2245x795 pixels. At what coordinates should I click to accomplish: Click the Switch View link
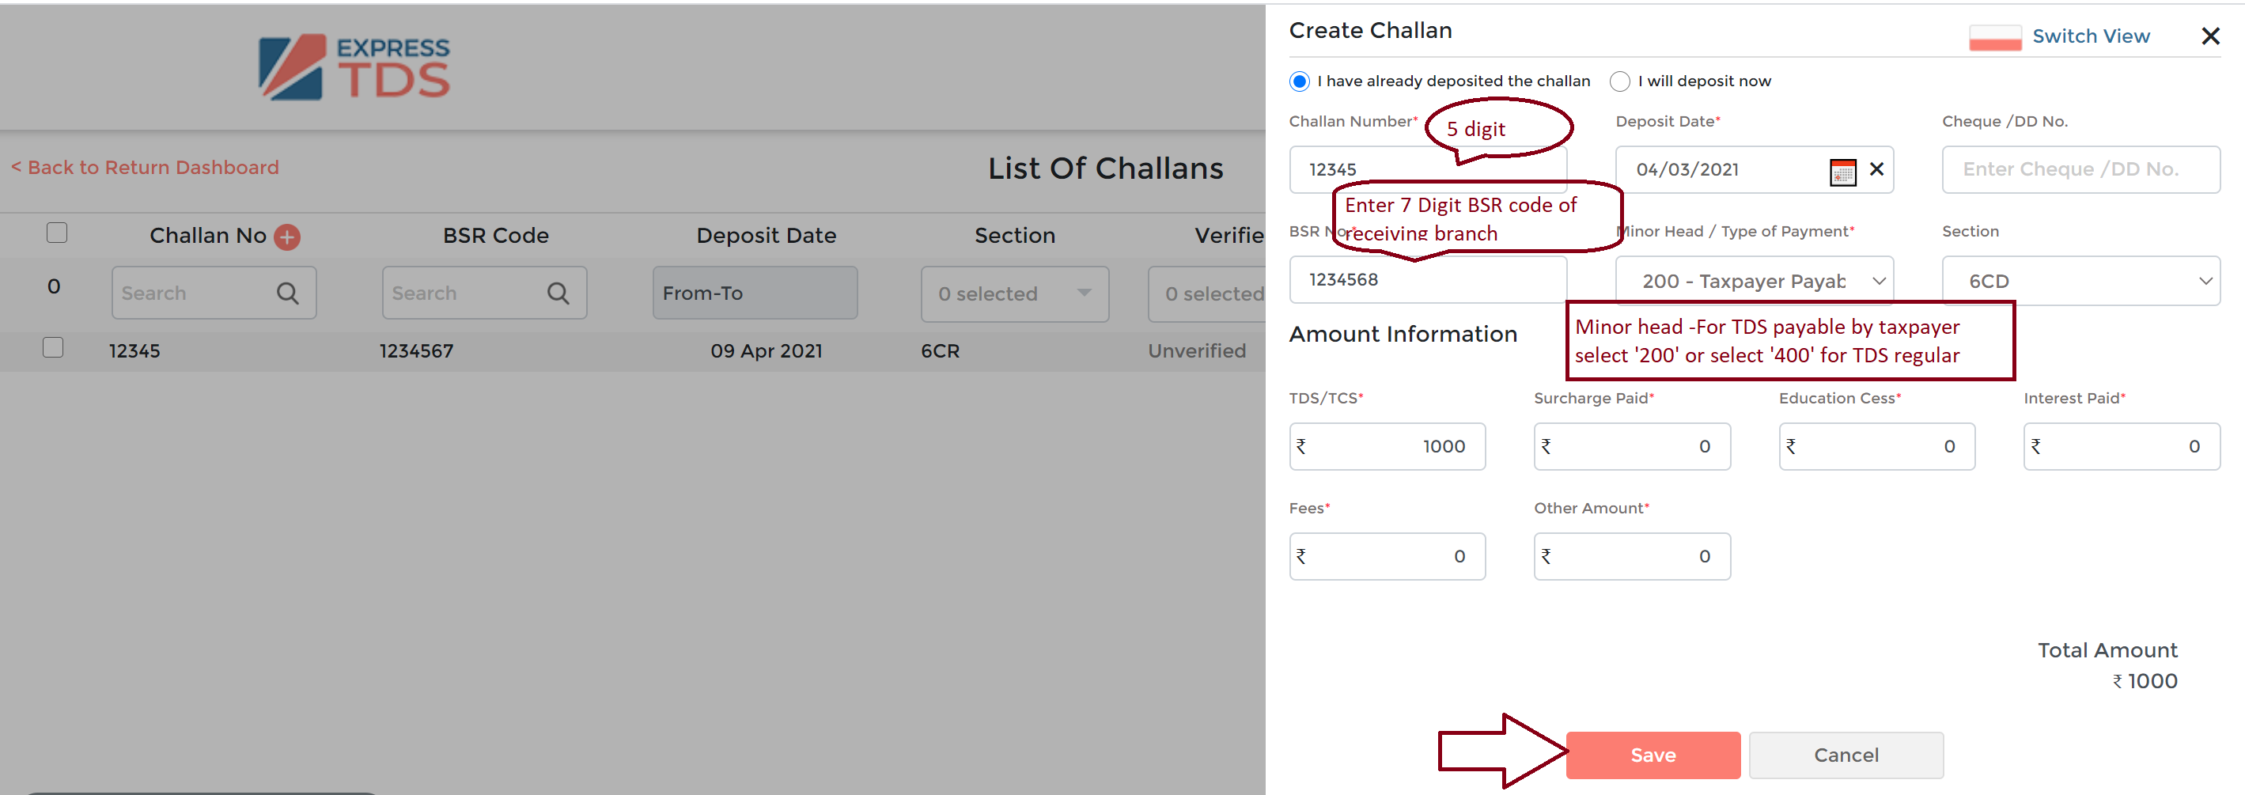coord(2091,36)
